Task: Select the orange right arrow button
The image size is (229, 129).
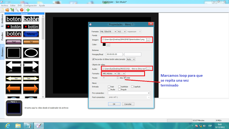Action: coord(31,89)
